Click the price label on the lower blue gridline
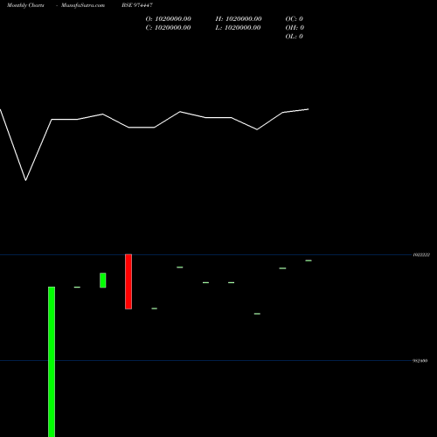437x437 pixels. point(420,361)
